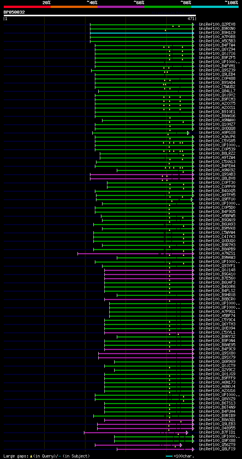
Task: Select the UniRef100_A6N173 label
Action: click(217, 383)
